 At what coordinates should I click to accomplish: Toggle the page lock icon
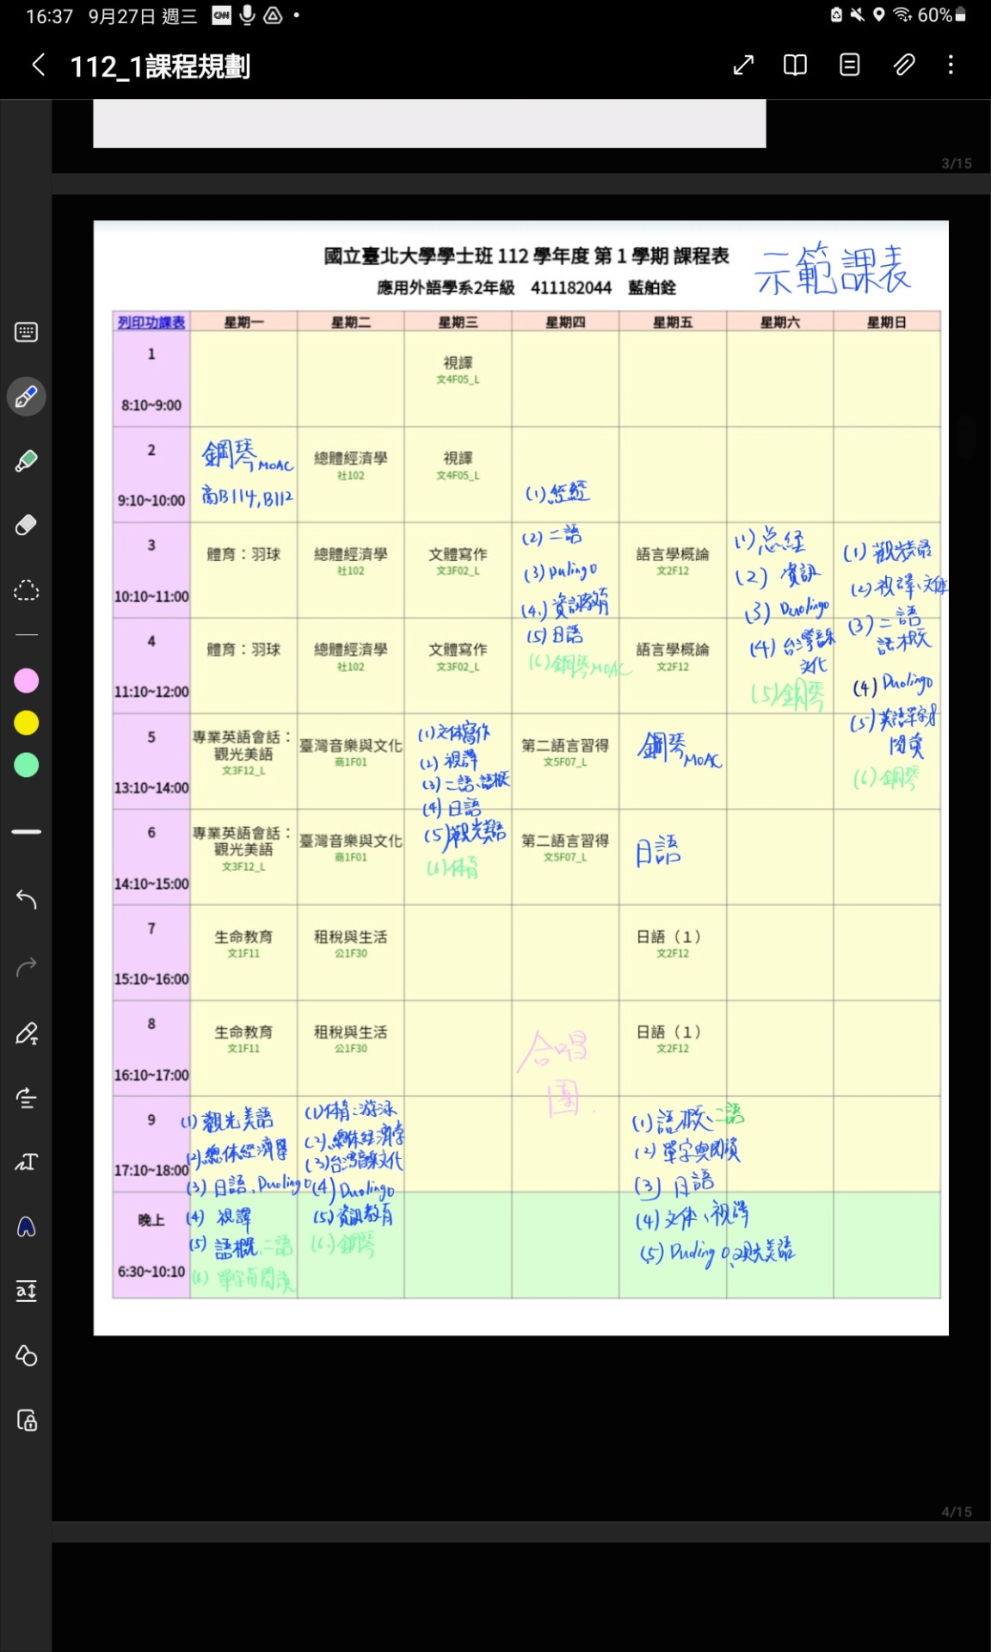click(27, 1420)
